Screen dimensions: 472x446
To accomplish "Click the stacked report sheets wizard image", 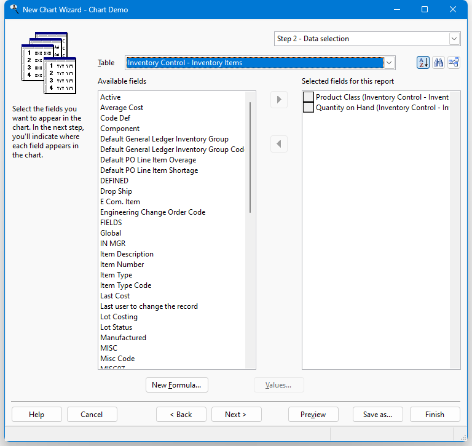I will [48, 63].
